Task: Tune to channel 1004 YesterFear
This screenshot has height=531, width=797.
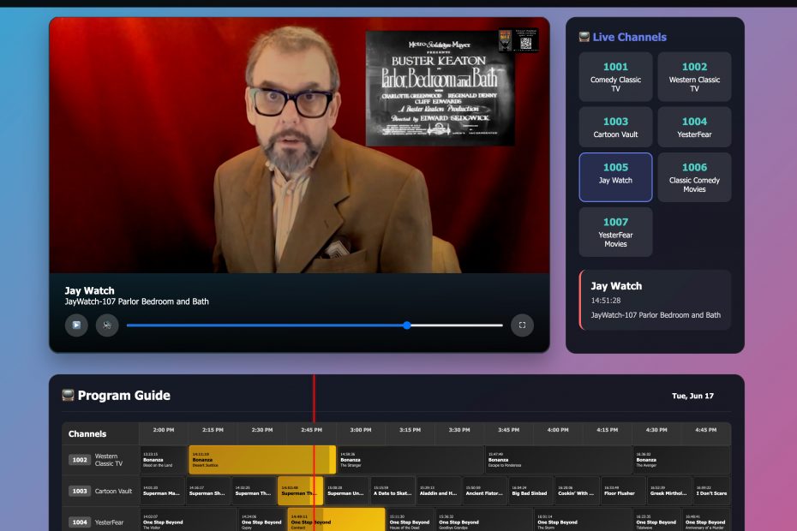Action: coord(694,127)
